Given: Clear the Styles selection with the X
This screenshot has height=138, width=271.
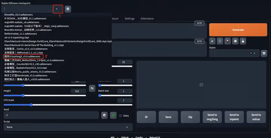Looking at the screenshot, I should (x=251, y=53).
